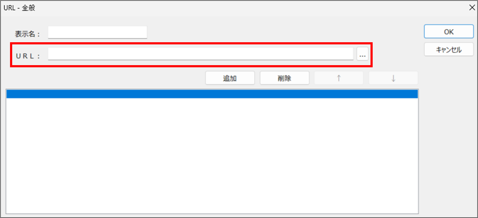Browse for a URL using the ellipsis button
This screenshot has width=478, height=218.
click(363, 55)
